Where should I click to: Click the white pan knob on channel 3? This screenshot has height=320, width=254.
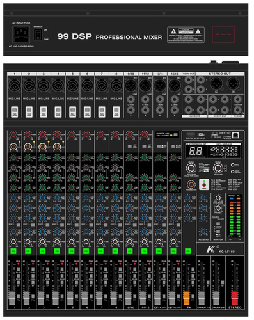(x=42, y=242)
